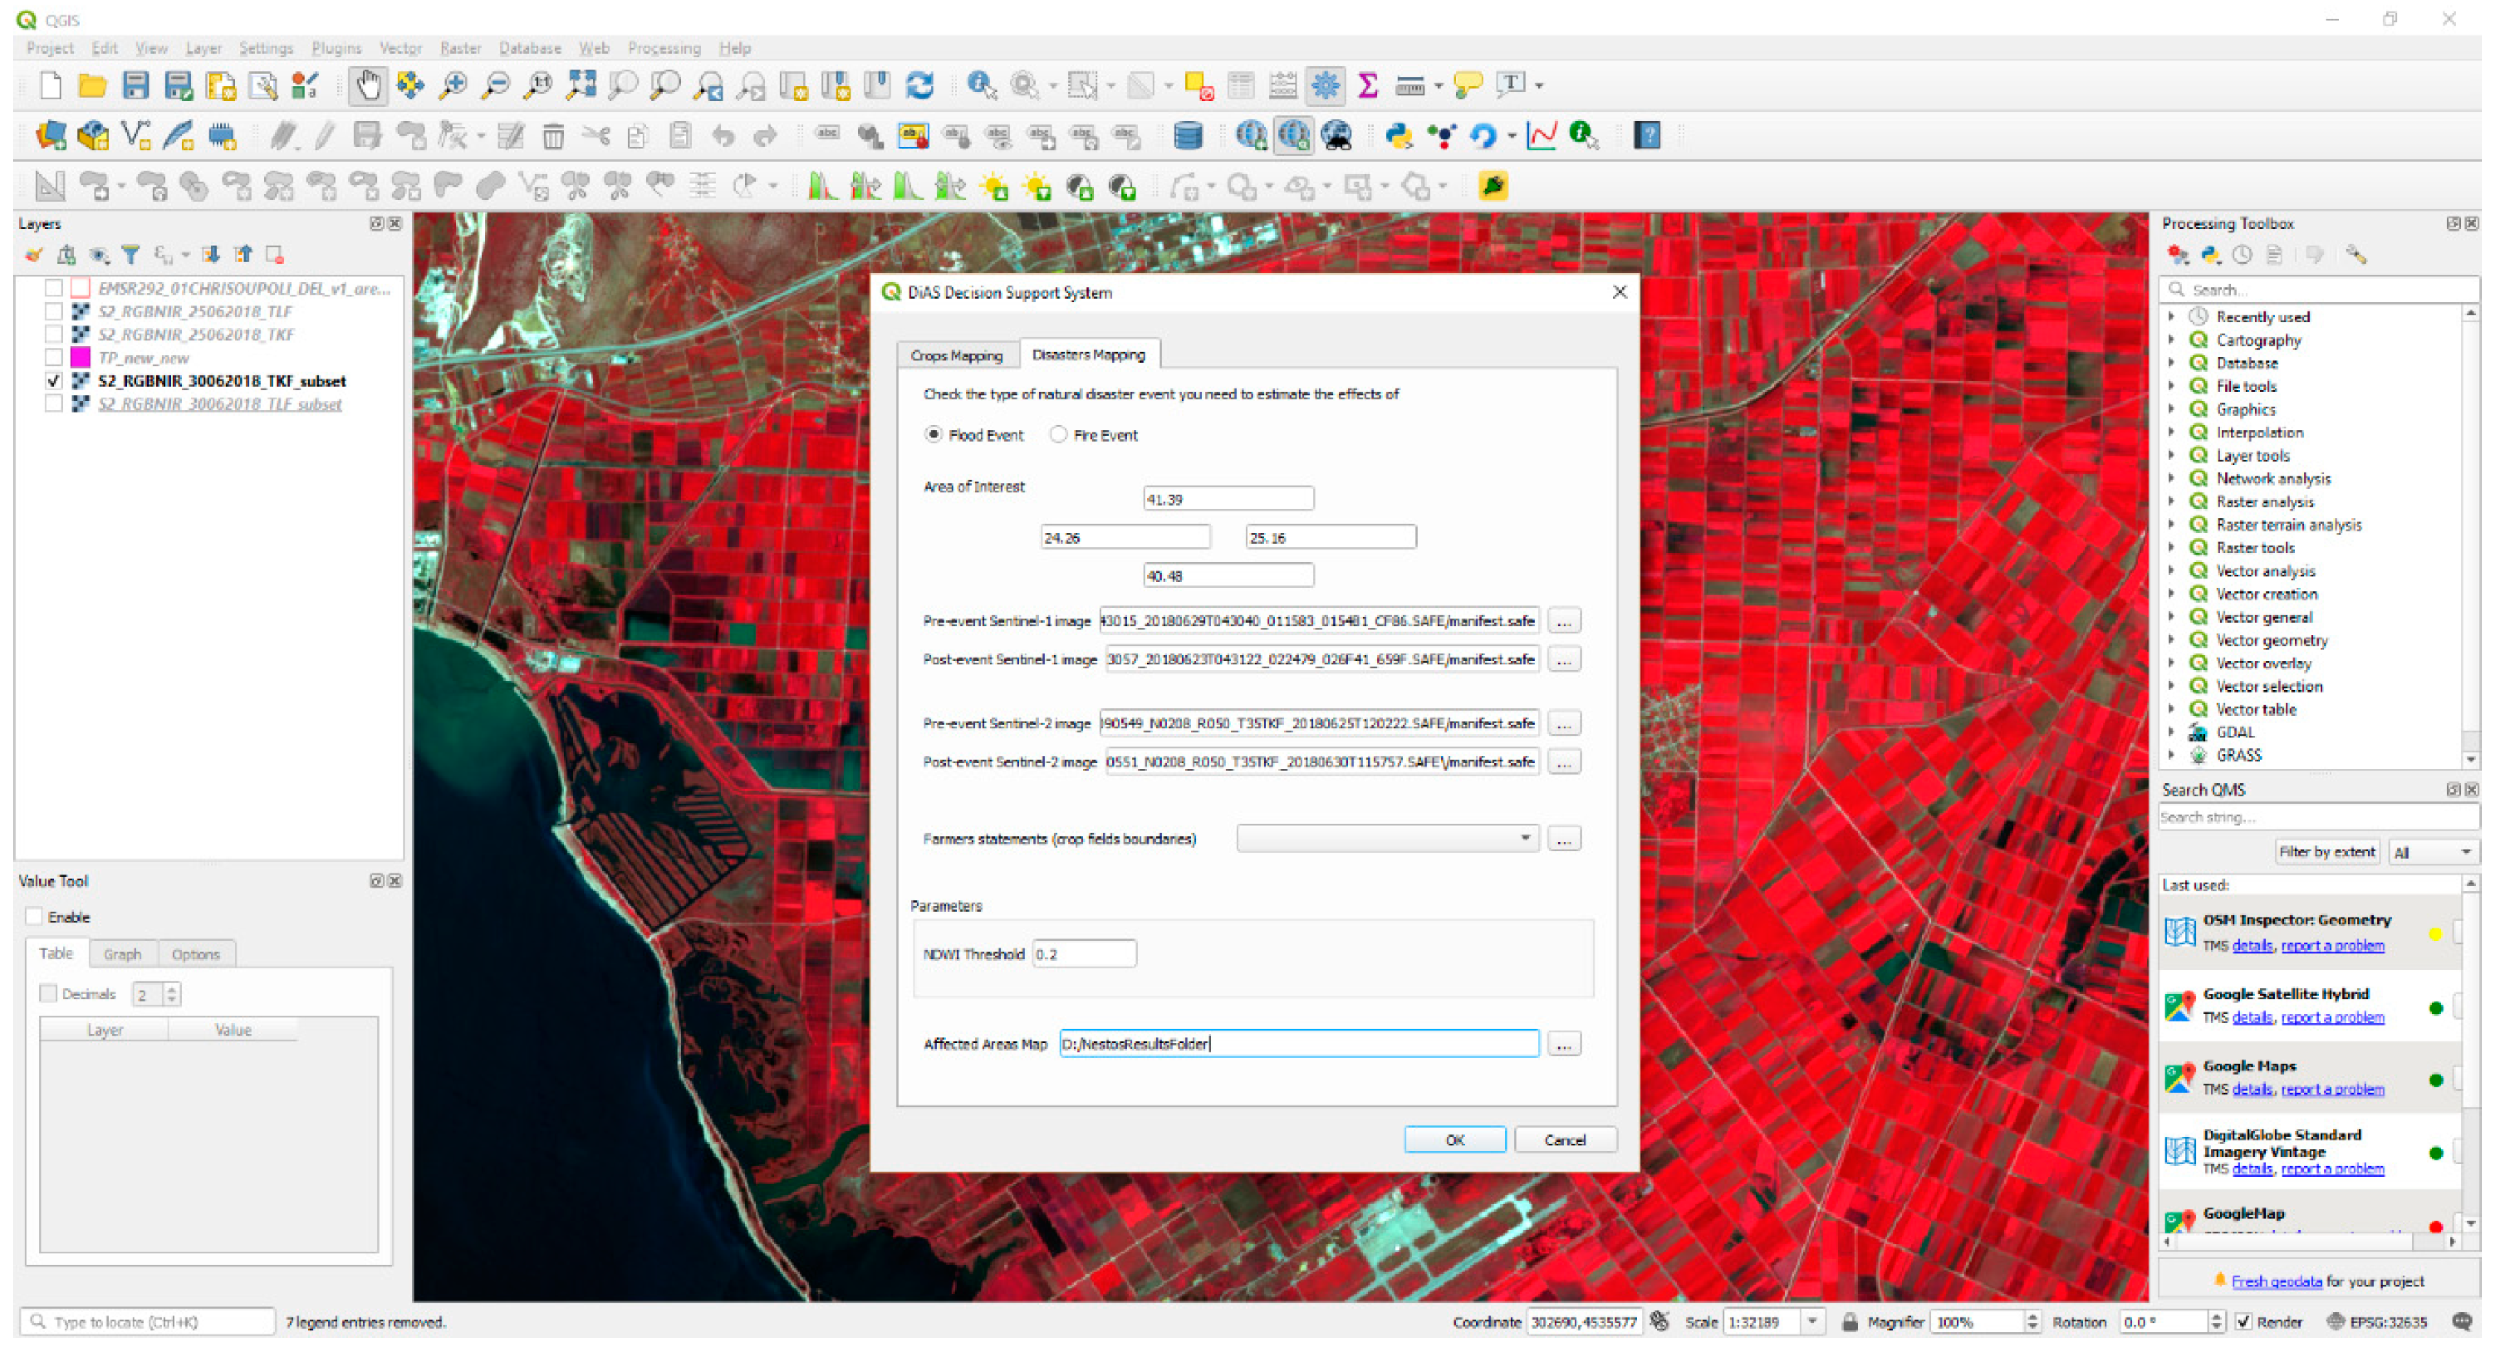Screen dimensions: 2495x1351
Task: Click OK in DiAS dialog
Action: (x=1455, y=1141)
